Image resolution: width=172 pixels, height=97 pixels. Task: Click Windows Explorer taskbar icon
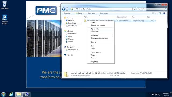pyautogui.click(x=19, y=95)
